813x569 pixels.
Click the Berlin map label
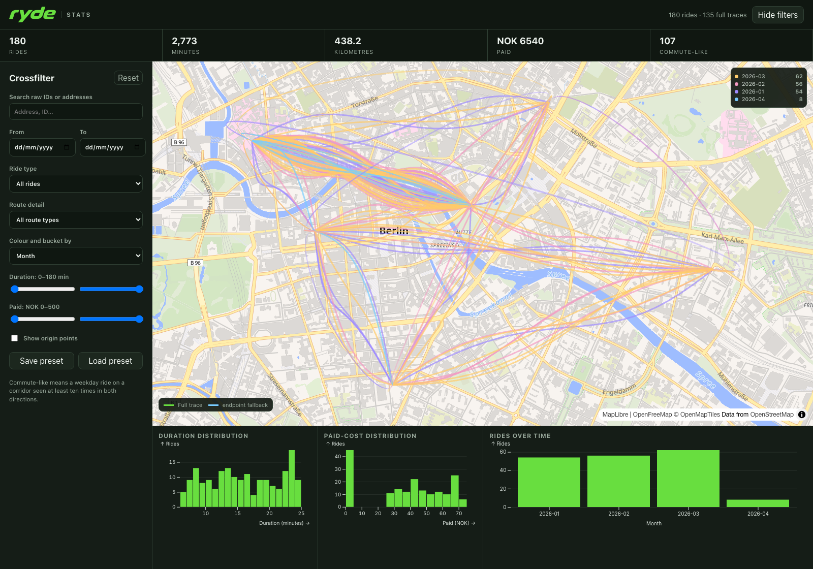[x=394, y=231]
